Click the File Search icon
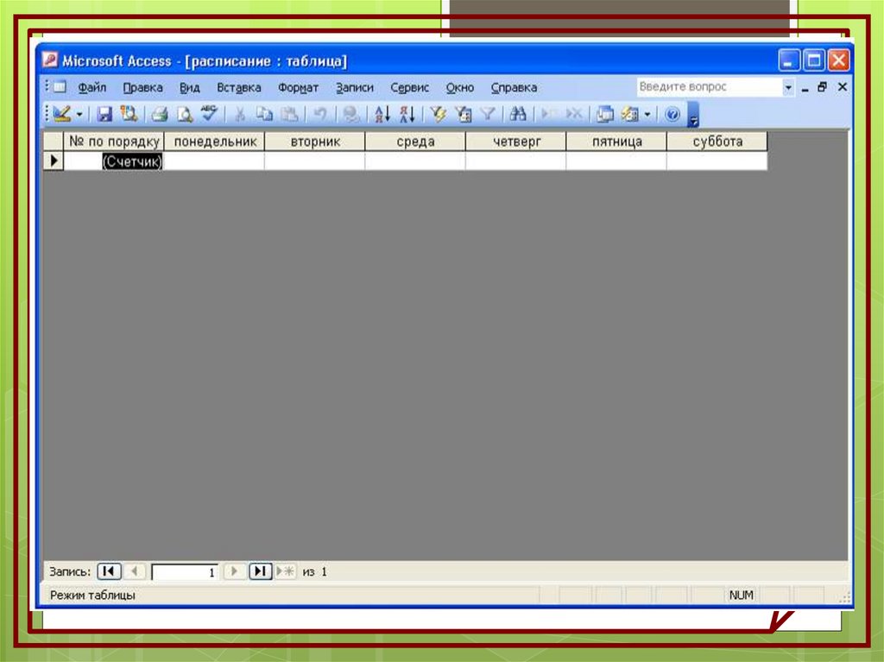The image size is (884, 662). [x=129, y=115]
